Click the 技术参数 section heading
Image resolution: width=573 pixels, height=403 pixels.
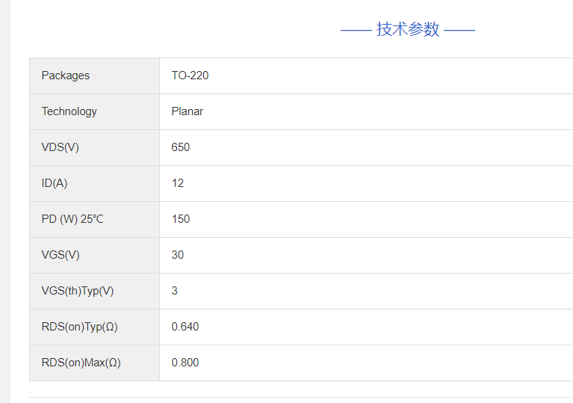pos(408,29)
